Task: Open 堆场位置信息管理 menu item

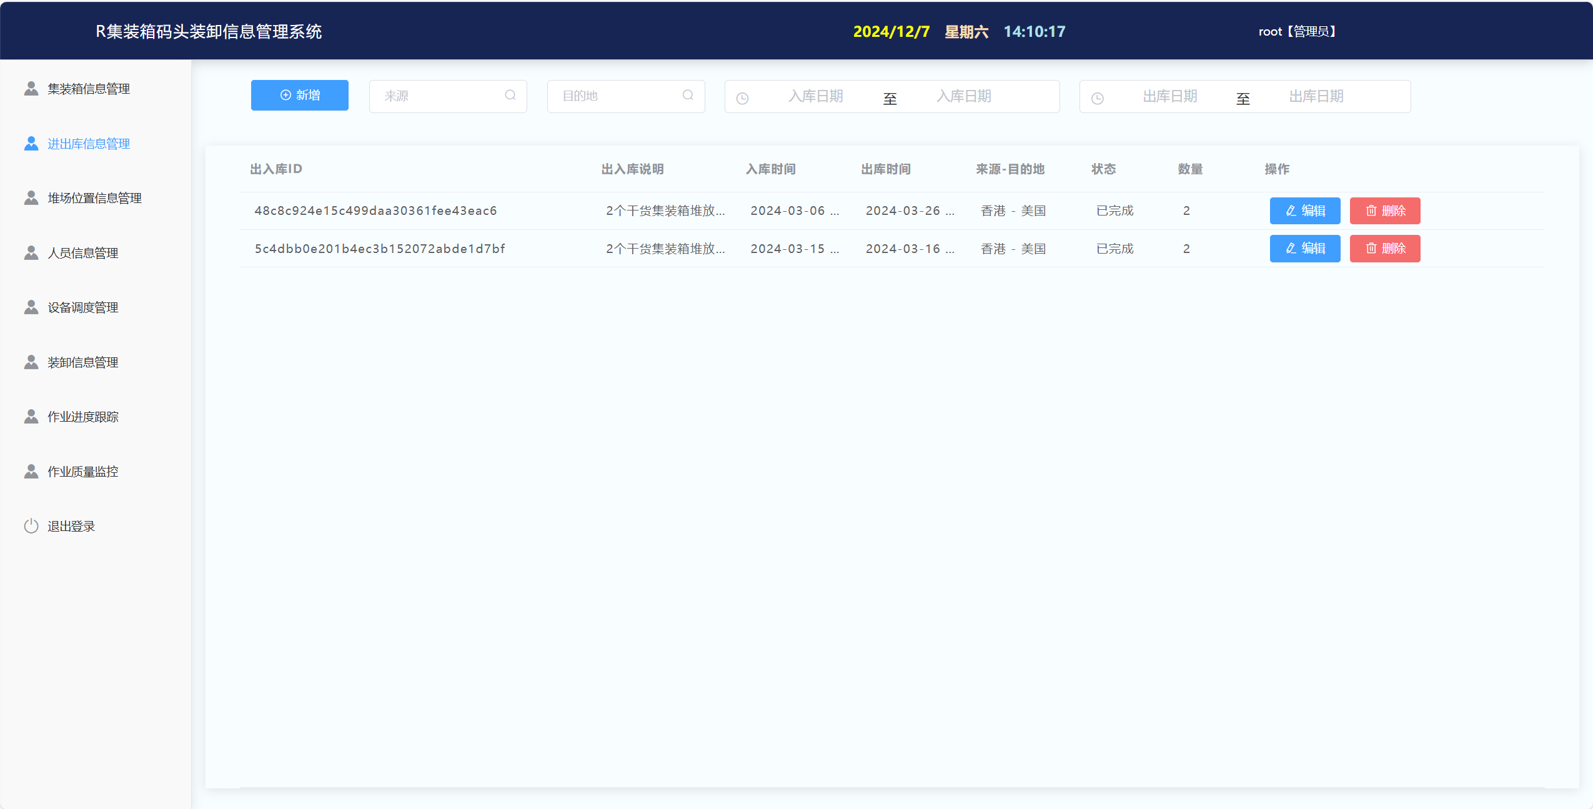Action: (94, 198)
